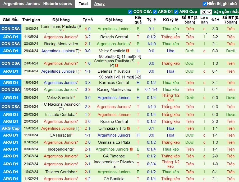Click red card icon beside Argentinos Juniors 03/03/24

pyautogui.click(x=131, y=149)
